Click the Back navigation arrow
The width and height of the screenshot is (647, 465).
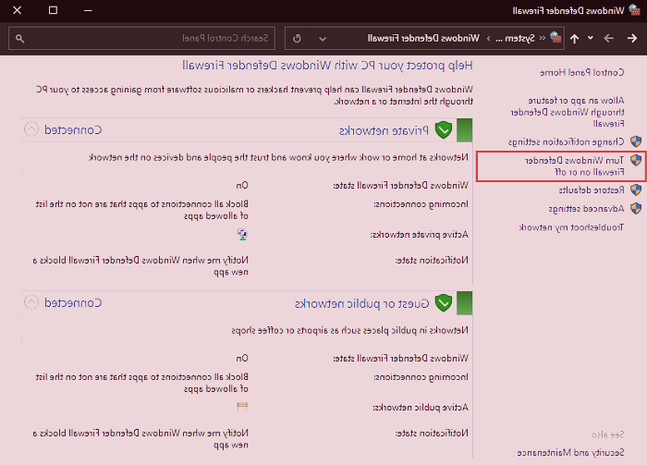point(631,39)
